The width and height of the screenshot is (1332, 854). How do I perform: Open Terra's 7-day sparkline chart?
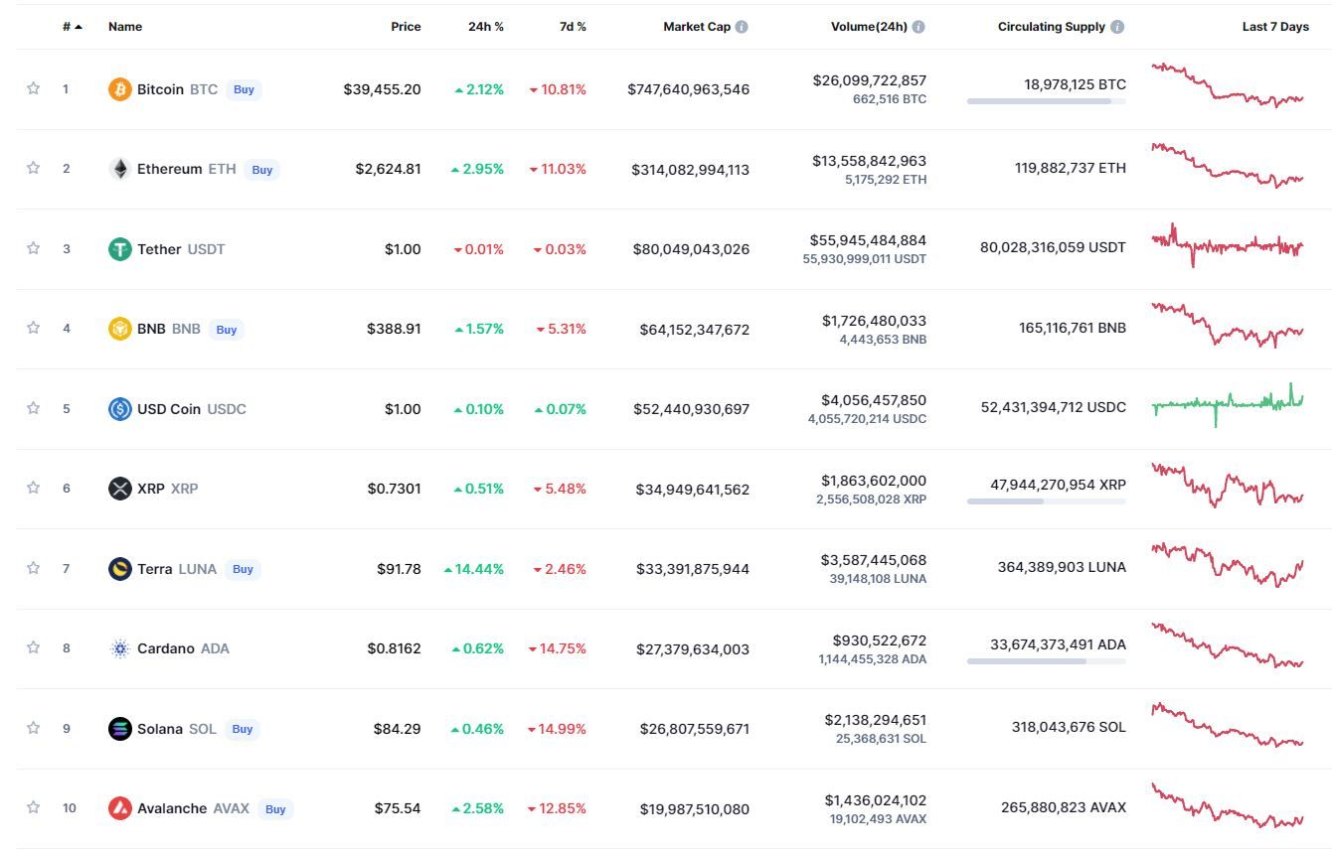click(x=1228, y=564)
